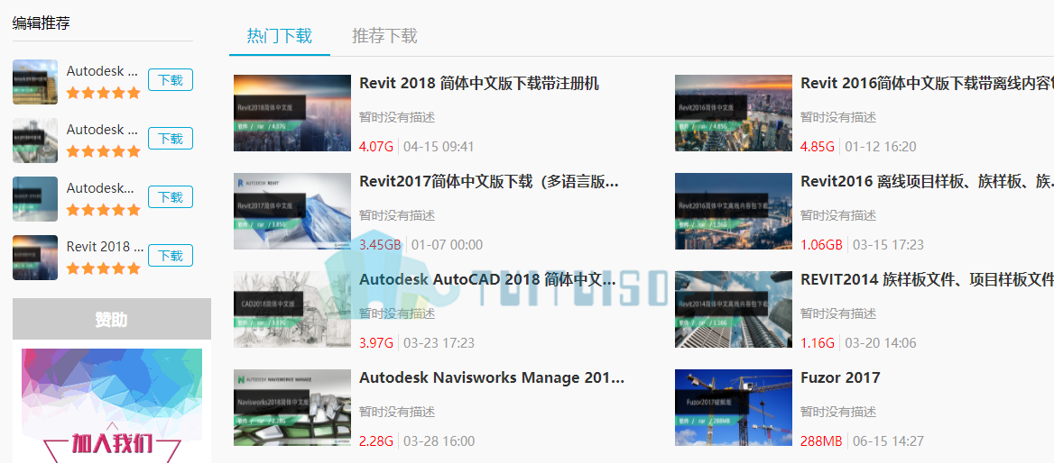This screenshot has width=1054, height=463.
Task: Click the date '03-15 17:23'
Action: (x=889, y=245)
